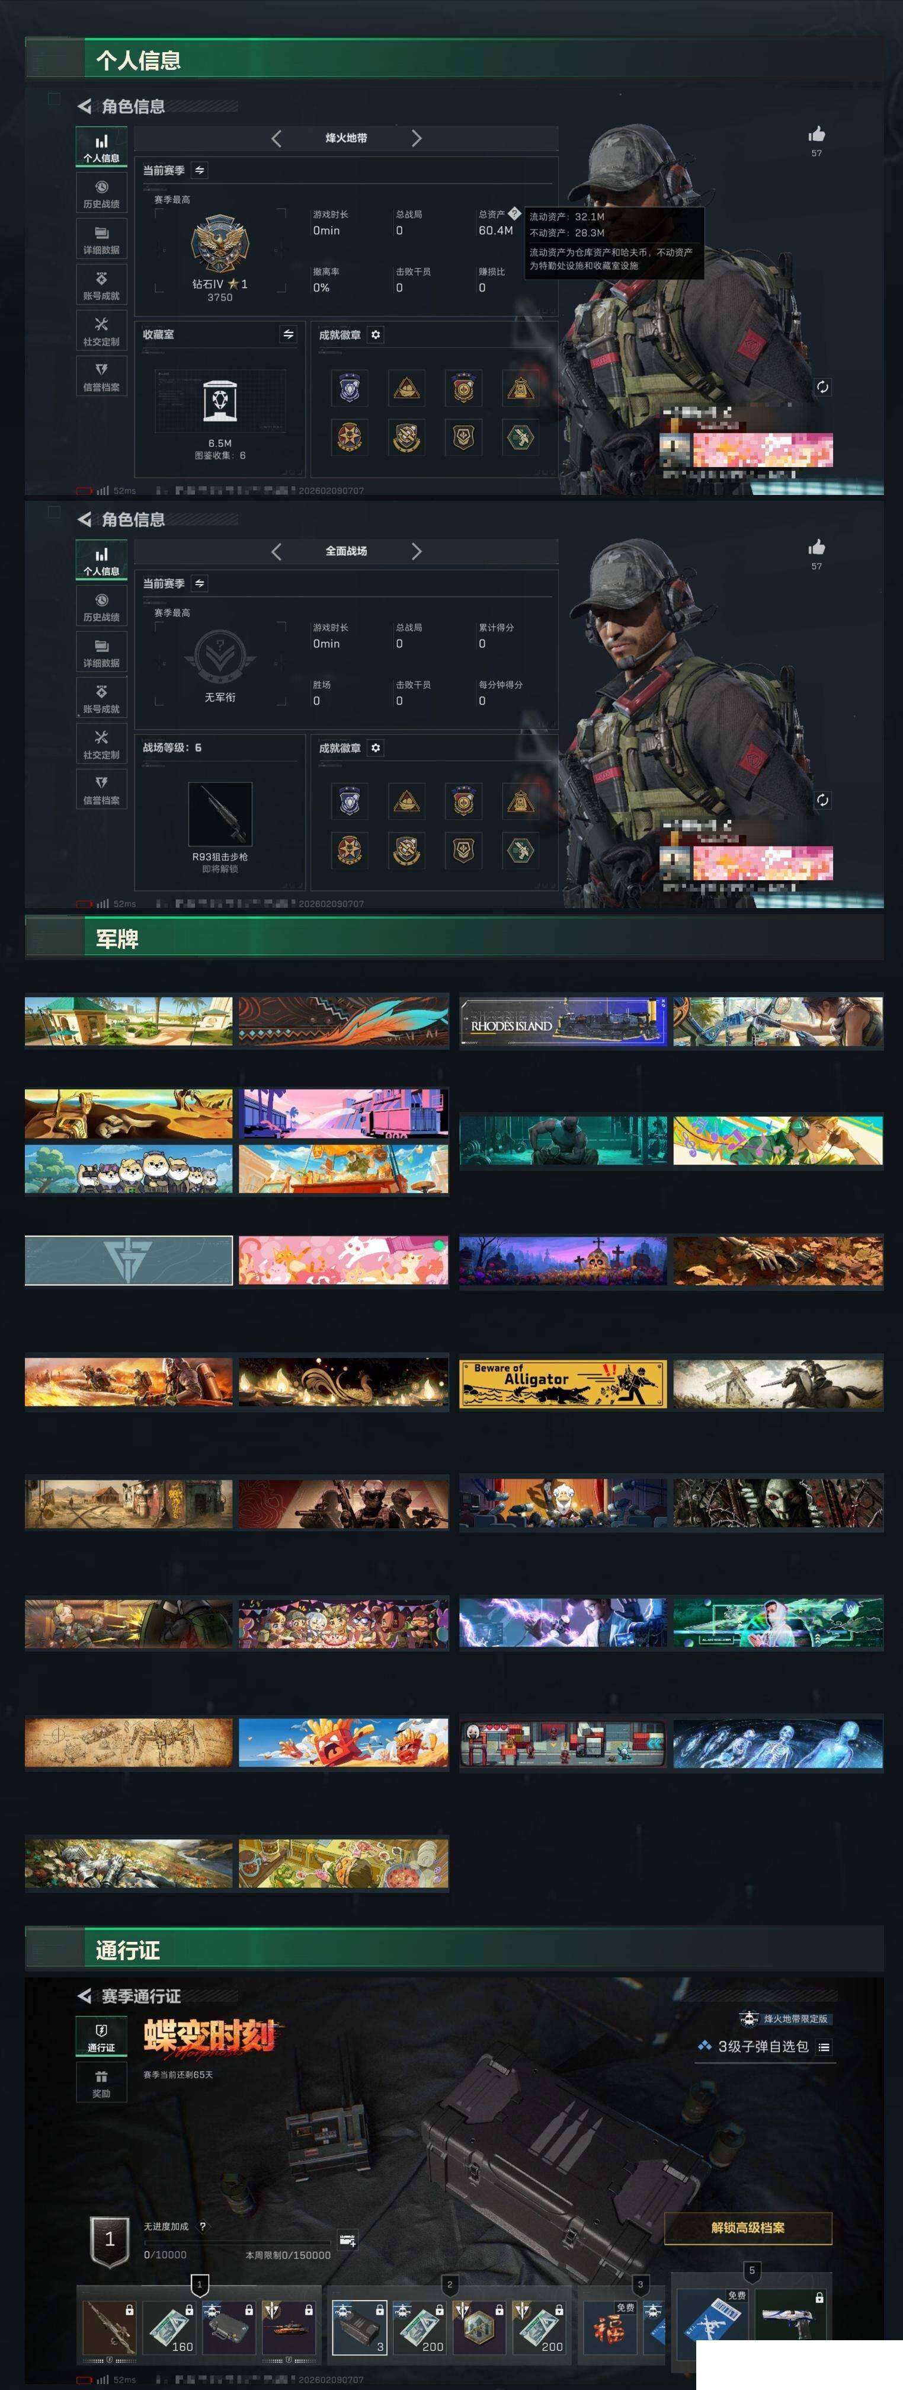Select the shiba dogs cartoon dog tag
This screenshot has width=903, height=2390.
[129, 1169]
